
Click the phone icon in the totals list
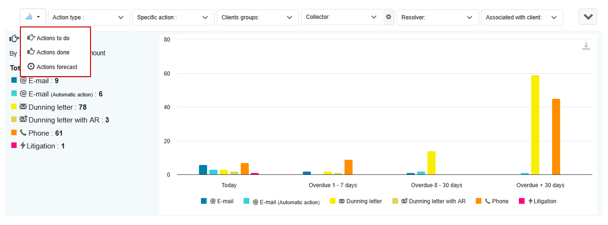pyautogui.click(x=23, y=133)
